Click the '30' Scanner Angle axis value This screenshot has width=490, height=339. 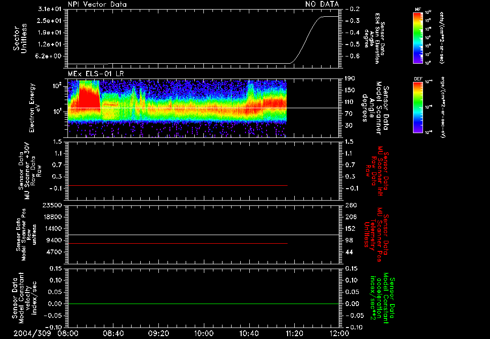349,125
